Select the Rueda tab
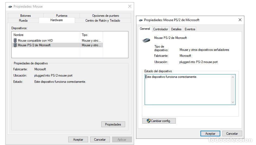 point(23,20)
